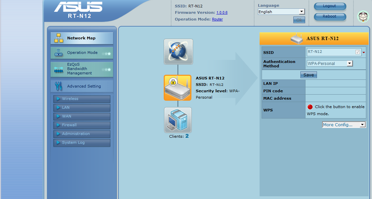Click the Router operation mode link
This screenshot has width=372, height=199.
[217, 19]
